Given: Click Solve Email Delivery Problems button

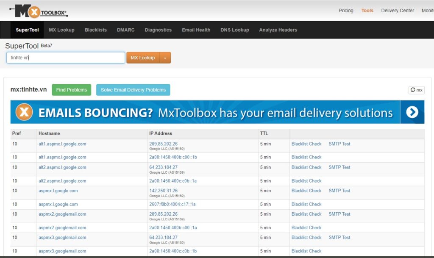Looking at the screenshot, I should click(x=133, y=90).
